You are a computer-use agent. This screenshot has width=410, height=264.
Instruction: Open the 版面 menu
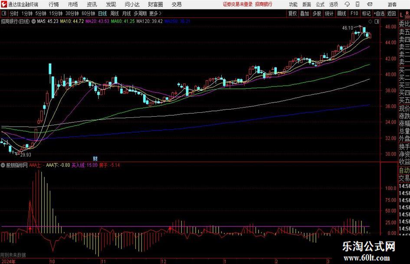[306, 4]
